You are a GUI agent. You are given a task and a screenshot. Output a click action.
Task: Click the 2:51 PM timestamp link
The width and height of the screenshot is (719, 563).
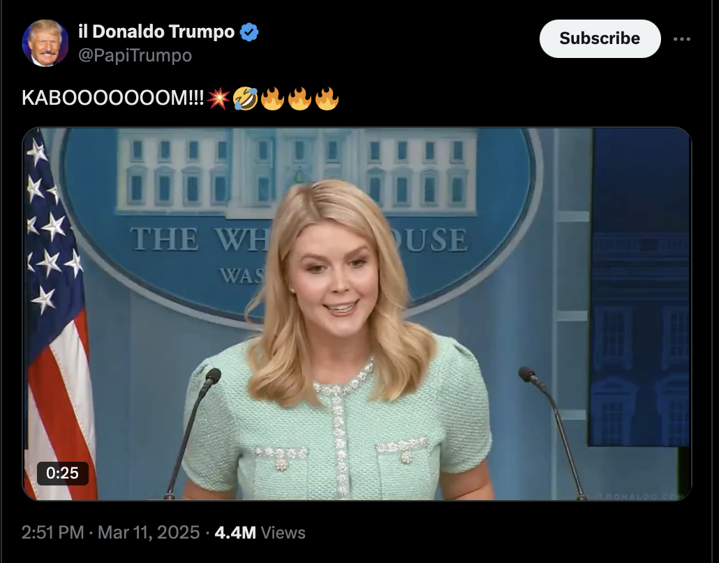coord(53,533)
